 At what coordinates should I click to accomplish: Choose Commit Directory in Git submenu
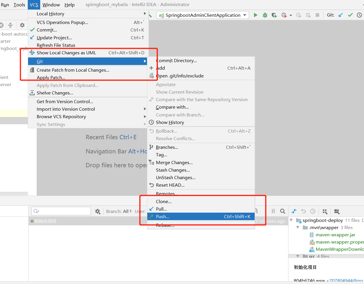pos(201,60)
